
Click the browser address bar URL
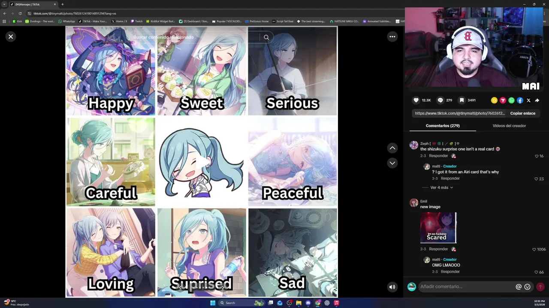(75, 13)
